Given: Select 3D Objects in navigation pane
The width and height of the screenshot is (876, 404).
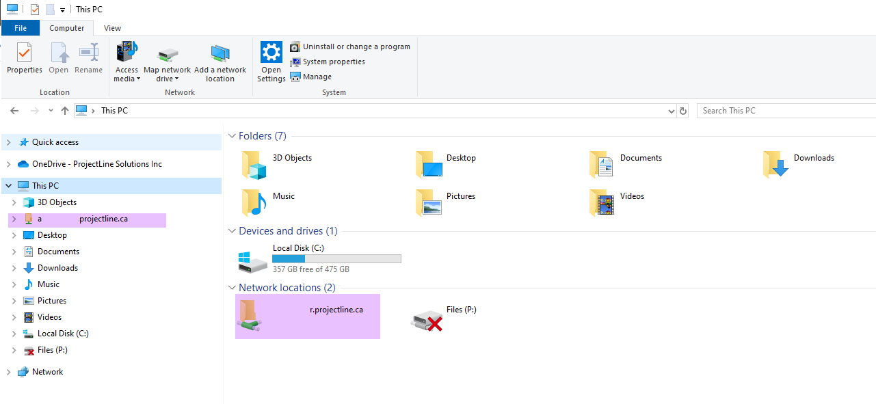Looking at the screenshot, I should tap(57, 202).
